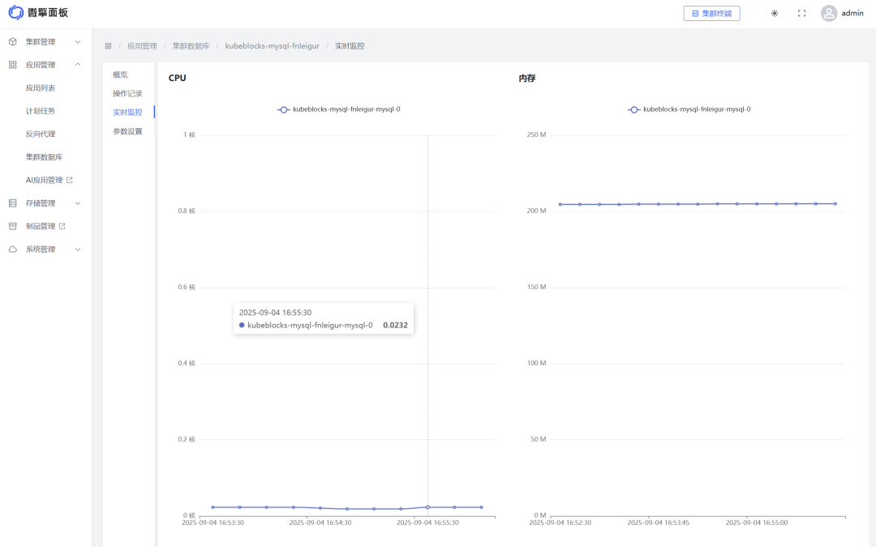Click the 集群管理 cube icon in sidebar

[13, 42]
